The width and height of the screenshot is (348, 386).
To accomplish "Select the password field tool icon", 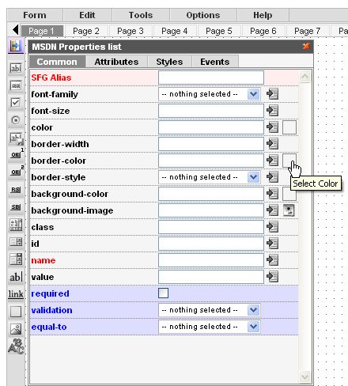I will tap(16, 85).
